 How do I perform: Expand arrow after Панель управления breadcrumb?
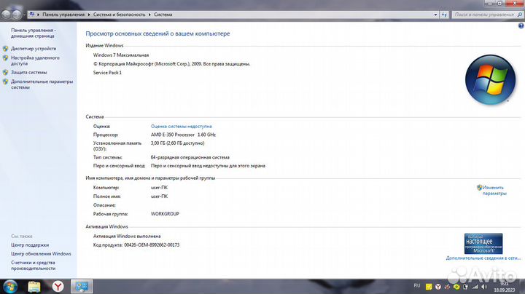pos(89,15)
